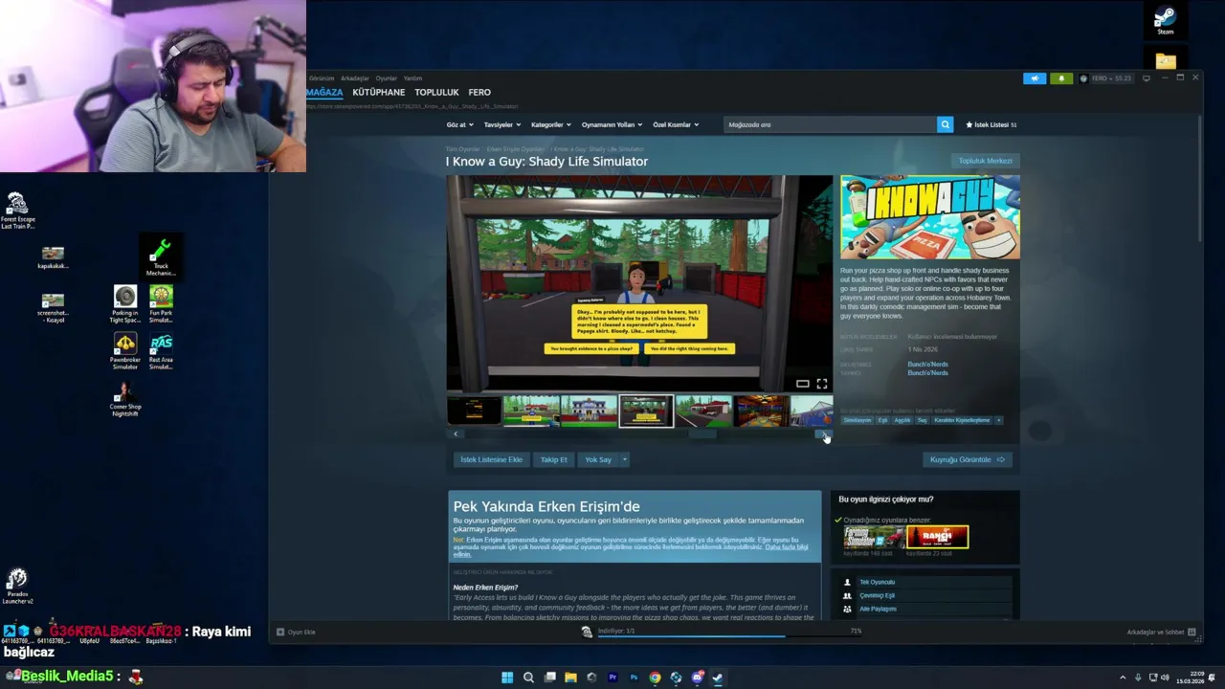This screenshot has height=689, width=1225.
Task: Open the Arkadaşlar menu
Action: [x=355, y=78]
